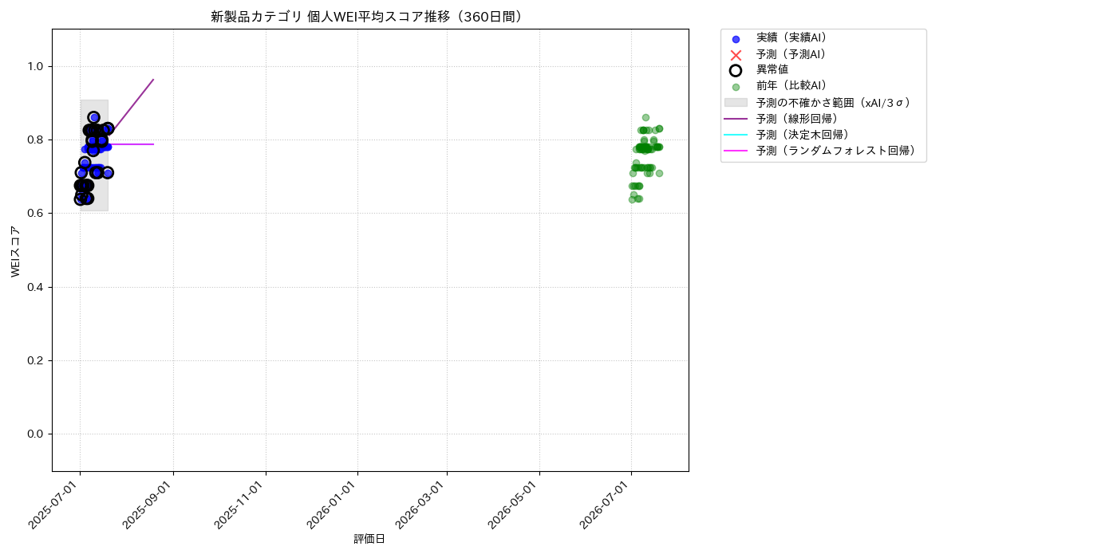Click y-axis tick label 1.0
Image resolution: width=1117 pixels, height=558 pixels.
click(35, 66)
